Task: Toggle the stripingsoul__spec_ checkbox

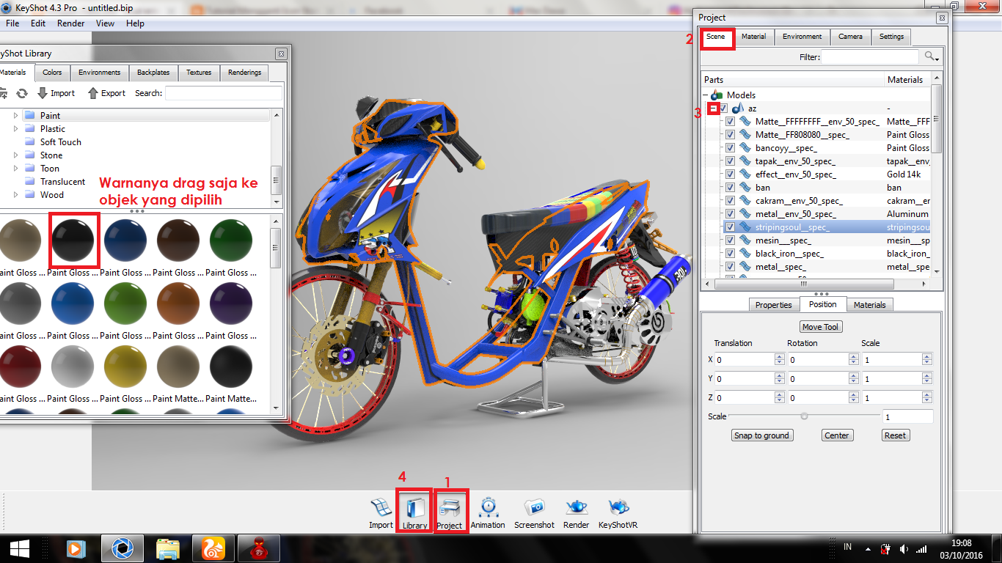Action: (x=730, y=227)
